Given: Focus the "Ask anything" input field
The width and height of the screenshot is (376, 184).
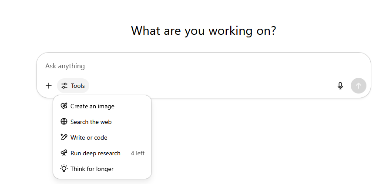Looking at the screenshot, I should (x=174, y=66).
